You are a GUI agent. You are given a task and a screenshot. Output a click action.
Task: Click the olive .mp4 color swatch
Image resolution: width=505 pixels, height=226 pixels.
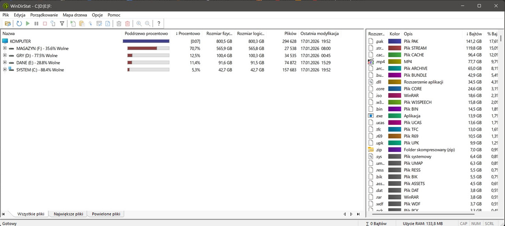[x=395, y=62]
